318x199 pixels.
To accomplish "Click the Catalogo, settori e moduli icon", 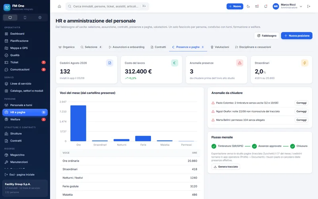I will (6, 91).
